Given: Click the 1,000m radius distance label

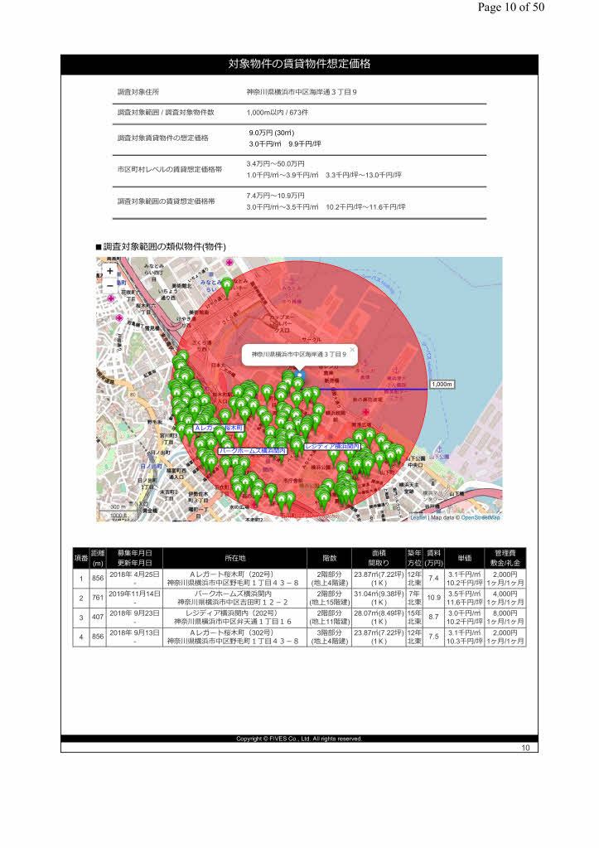Looking at the screenshot, I should [x=442, y=385].
